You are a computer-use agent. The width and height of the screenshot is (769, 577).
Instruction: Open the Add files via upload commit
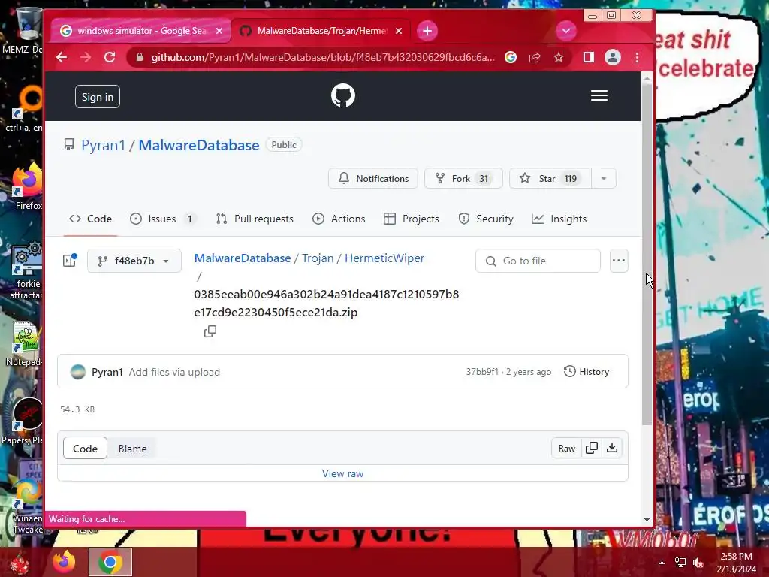point(174,373)
